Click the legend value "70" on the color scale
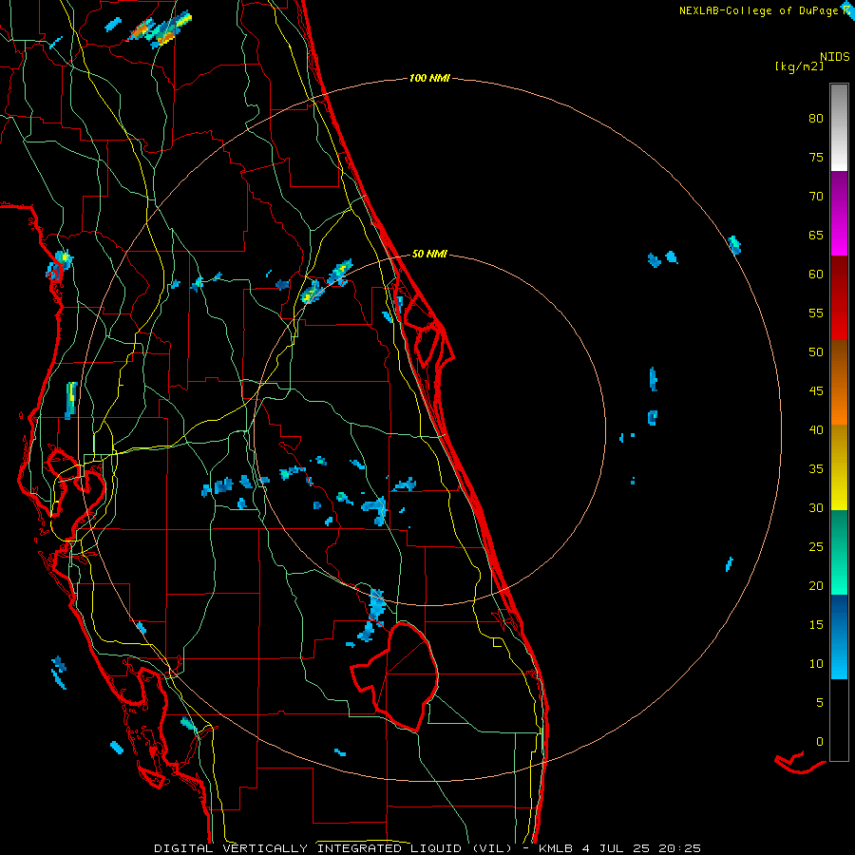This screenshot has width=855, height=855. (x=816, y=197)
